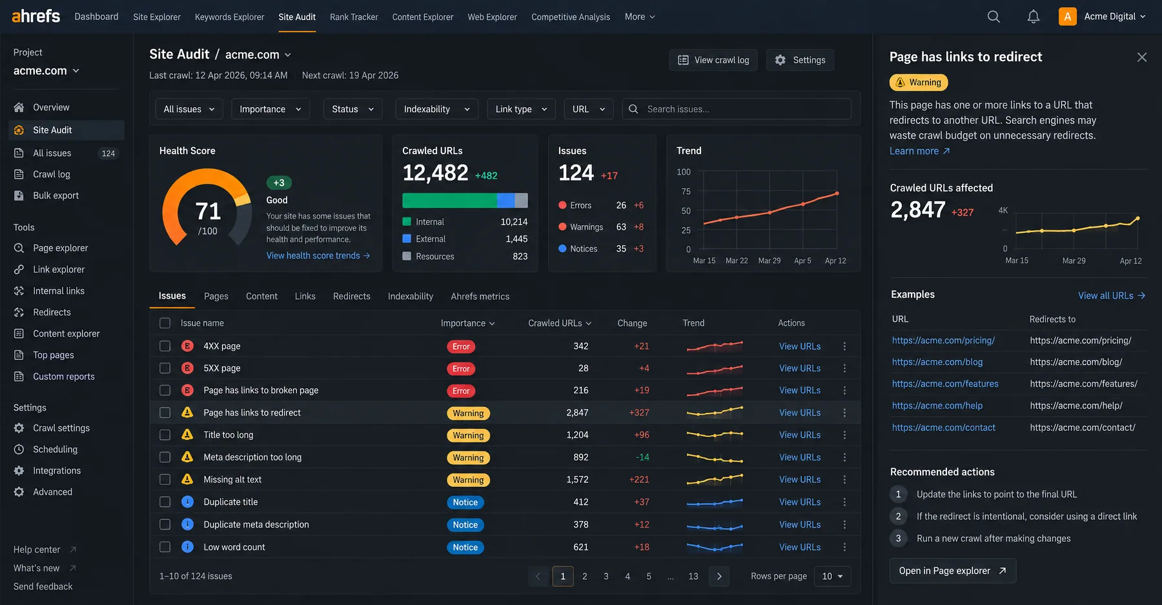Click warning icon beside Missing alt text

tap(187, 479)
